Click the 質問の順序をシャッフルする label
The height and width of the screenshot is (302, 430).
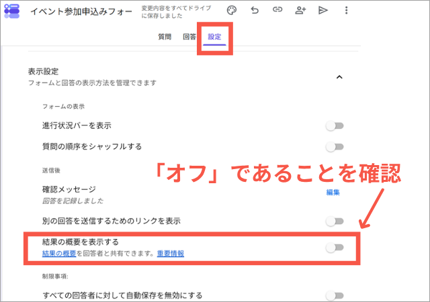(92, 146)
